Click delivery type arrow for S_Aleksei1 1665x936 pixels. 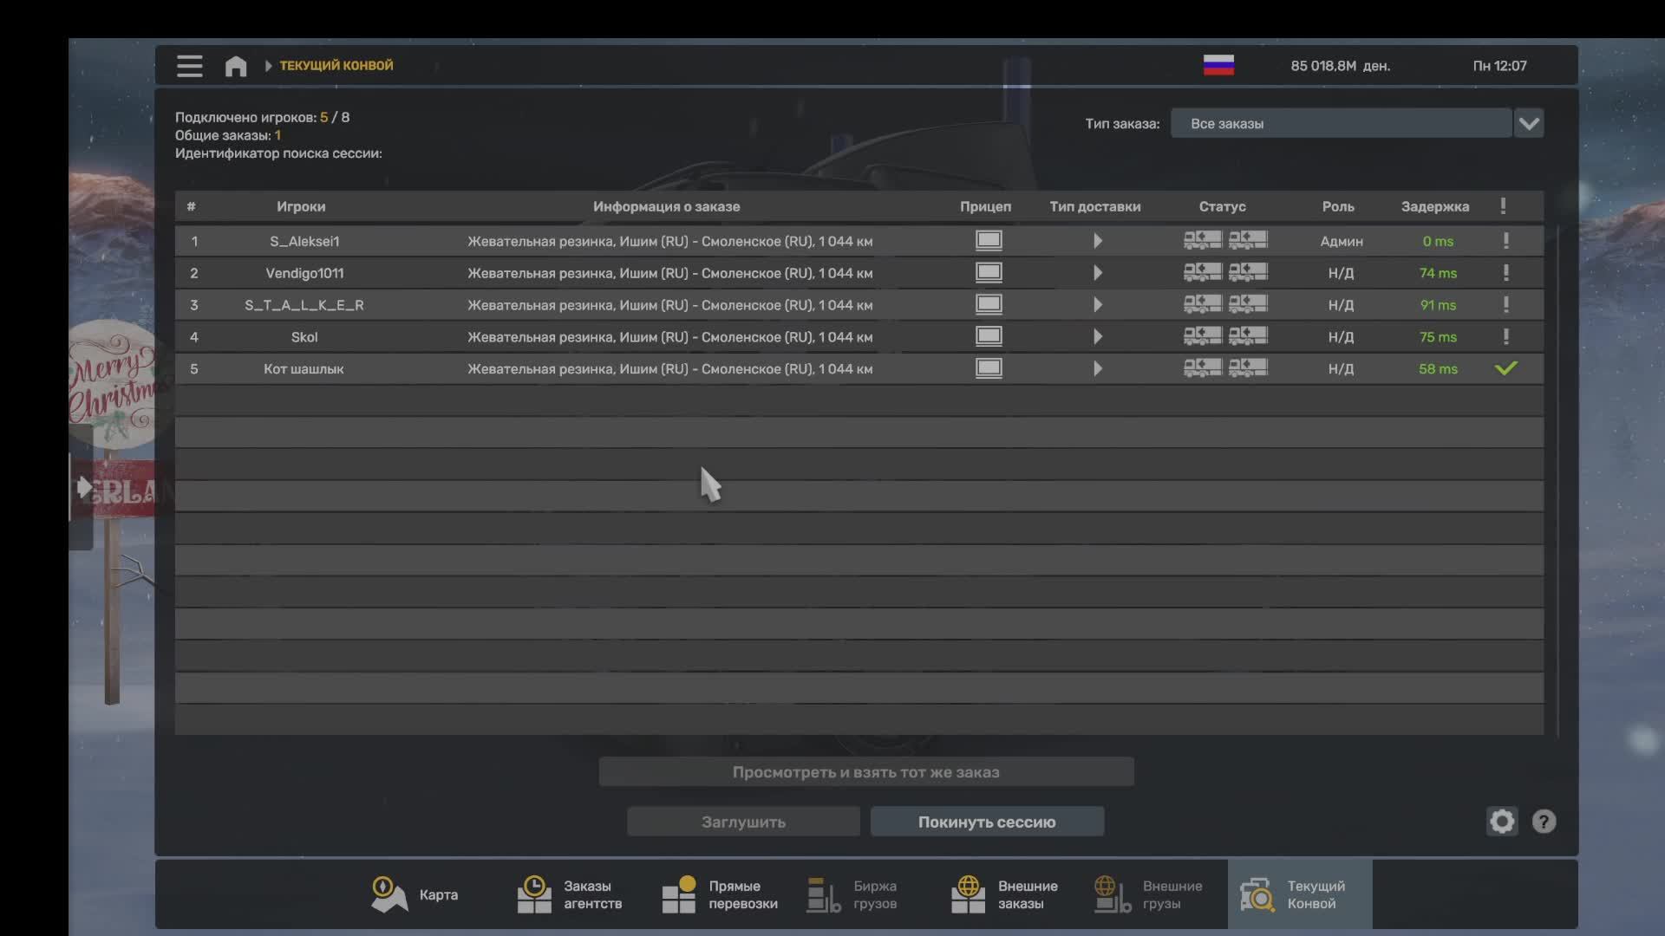(x=1098, y=241)
